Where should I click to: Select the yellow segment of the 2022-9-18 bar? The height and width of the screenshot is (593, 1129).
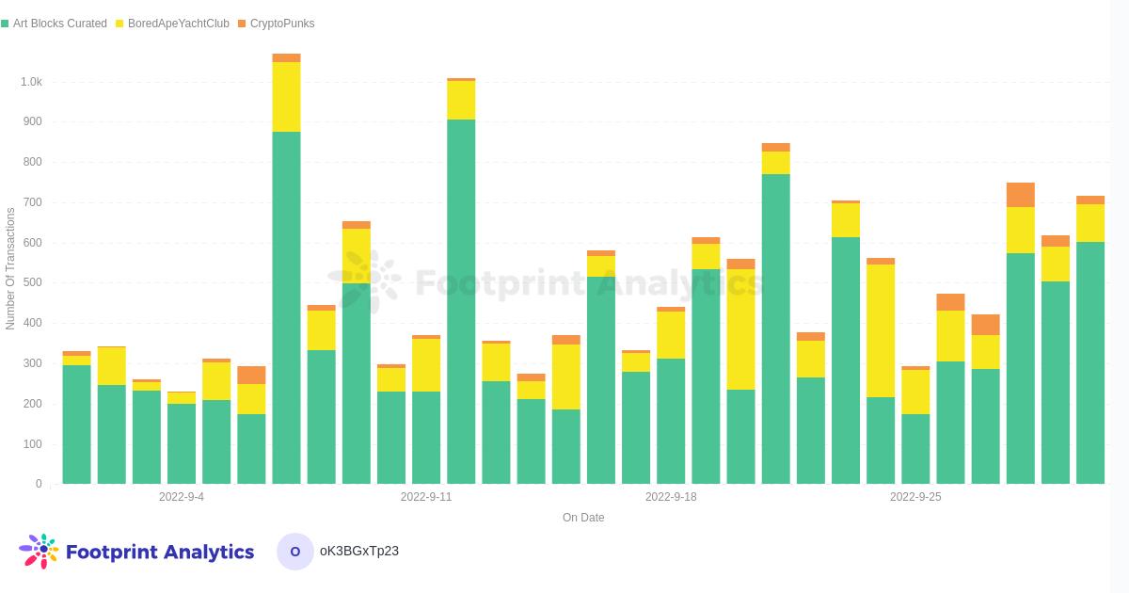[671, 335]
